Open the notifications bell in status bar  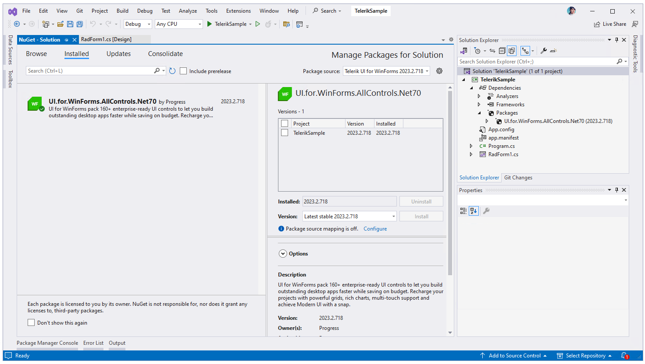coord(624,356)
